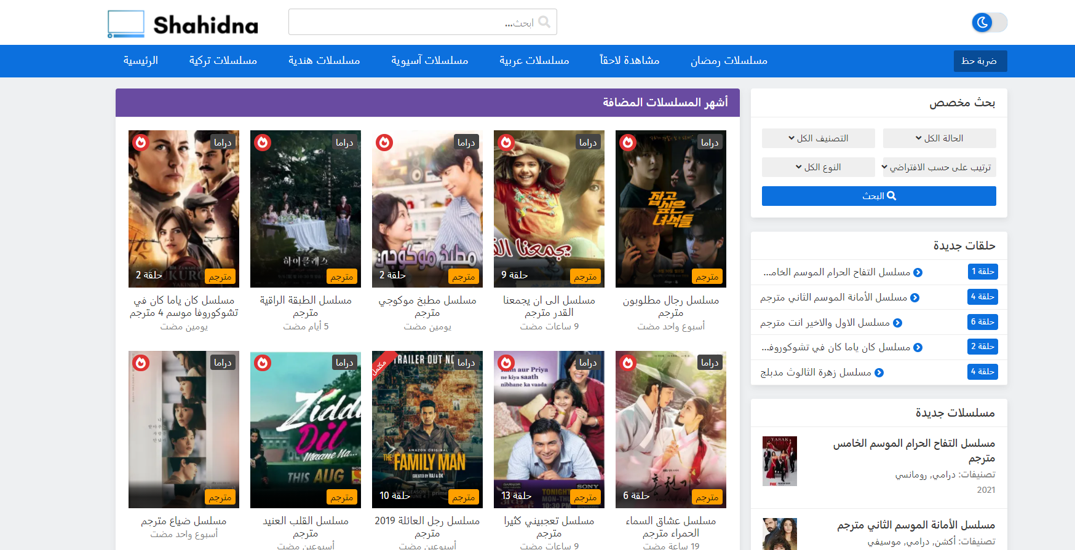The image size is (1075, 550).
Task: Click the fire icon on الطبقة الراقية poster
Action: pos(263,143)
